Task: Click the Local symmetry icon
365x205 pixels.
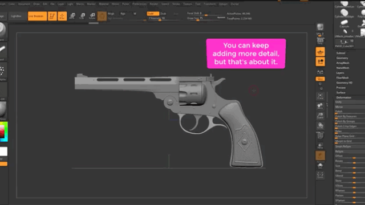Action: point(321,61)
